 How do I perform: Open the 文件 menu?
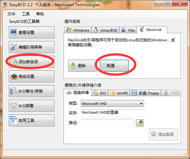pos(11,14)
